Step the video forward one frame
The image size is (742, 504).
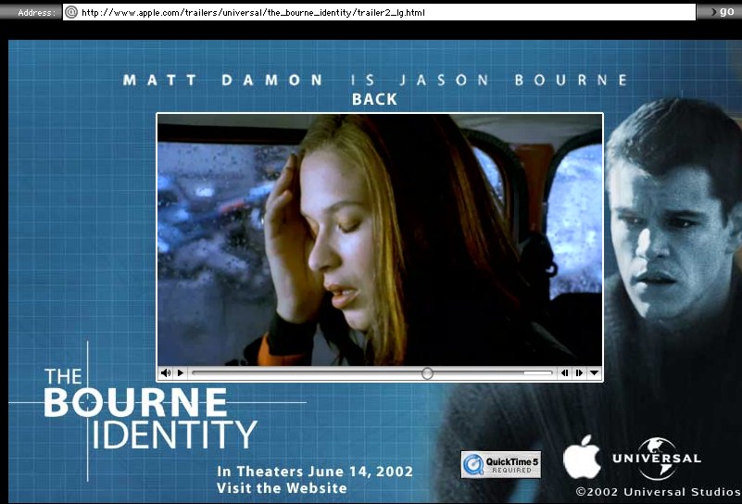tap(579, 373)
